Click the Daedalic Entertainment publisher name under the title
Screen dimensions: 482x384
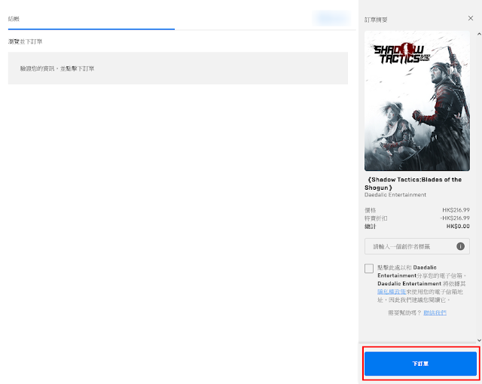(x=395, y=195)
